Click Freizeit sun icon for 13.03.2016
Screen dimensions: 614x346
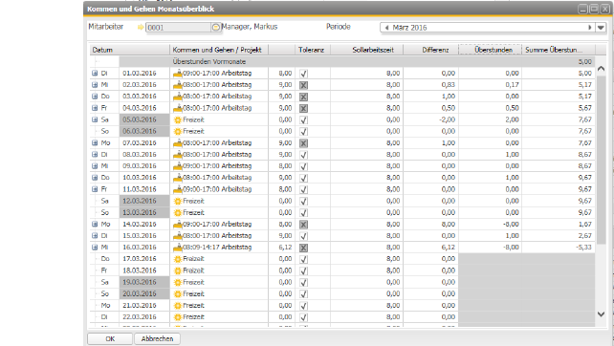[x=178, y=212]
